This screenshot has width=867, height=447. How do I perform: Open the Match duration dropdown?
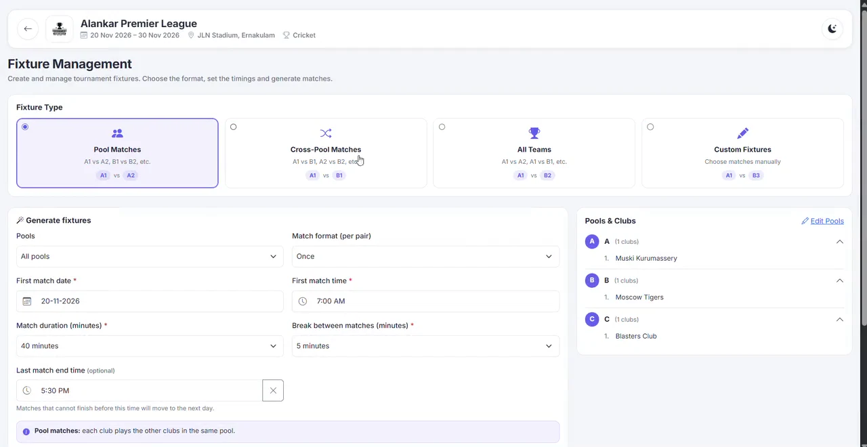[x=150, y=346]
